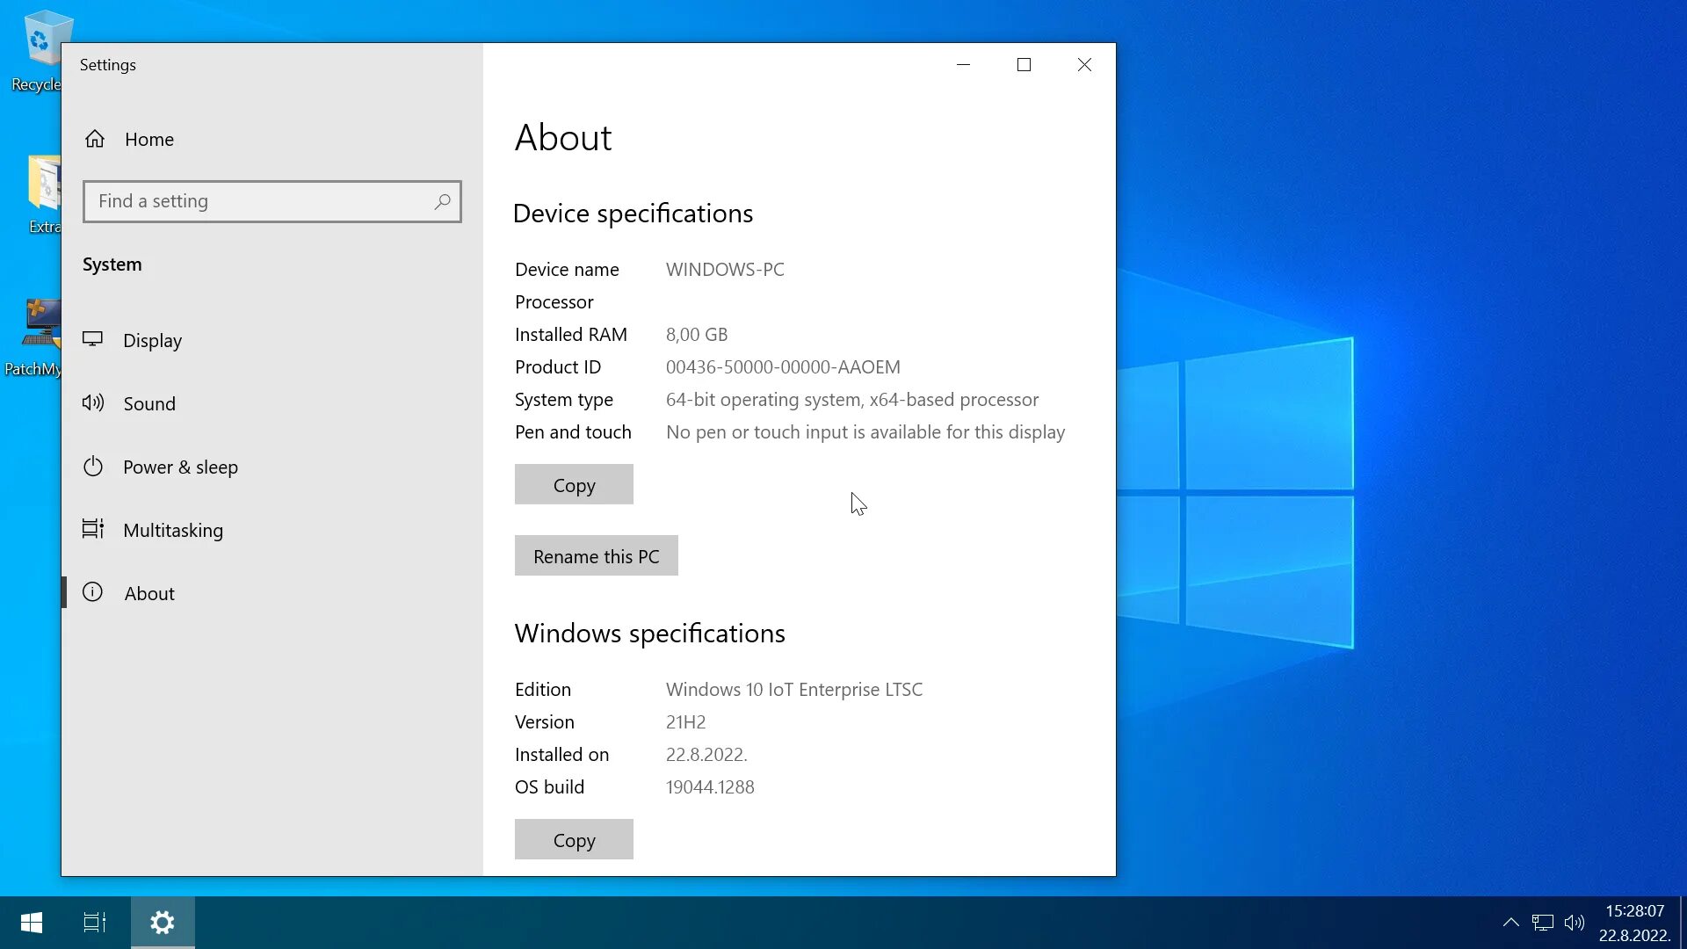Viewport: 1687px width, 949px height.
Task: Click the About info icon
Action: tap(93, 592)
